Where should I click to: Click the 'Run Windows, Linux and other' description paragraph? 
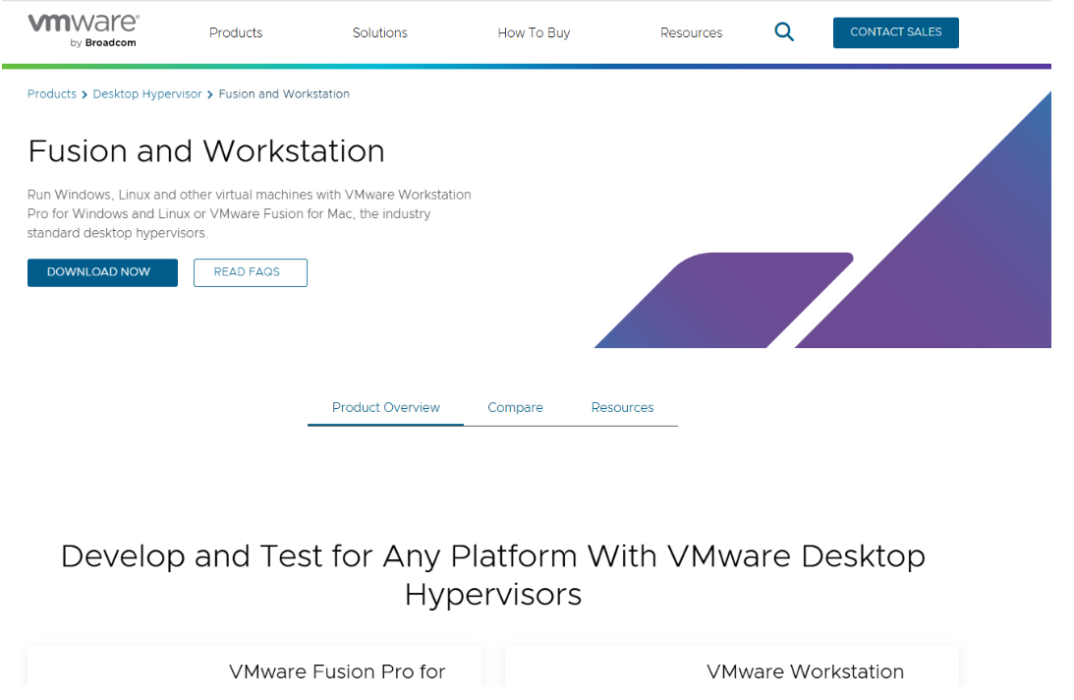[x=250, y=214]
